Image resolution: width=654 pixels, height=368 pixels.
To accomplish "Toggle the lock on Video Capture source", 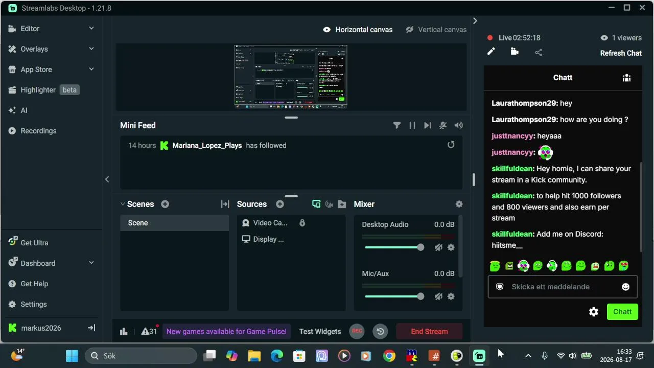I will pyautogui.click(x=302, y=223).
